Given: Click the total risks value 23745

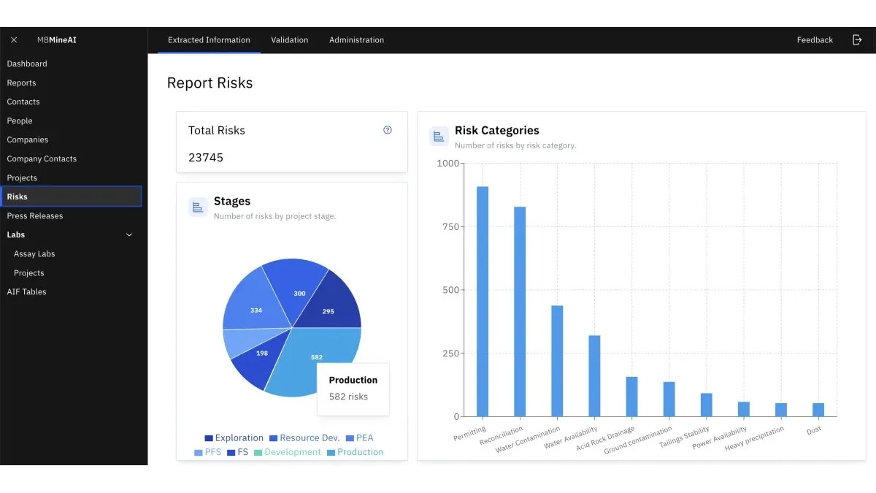Looking at the screenshot, I should (x=206, y=158).
